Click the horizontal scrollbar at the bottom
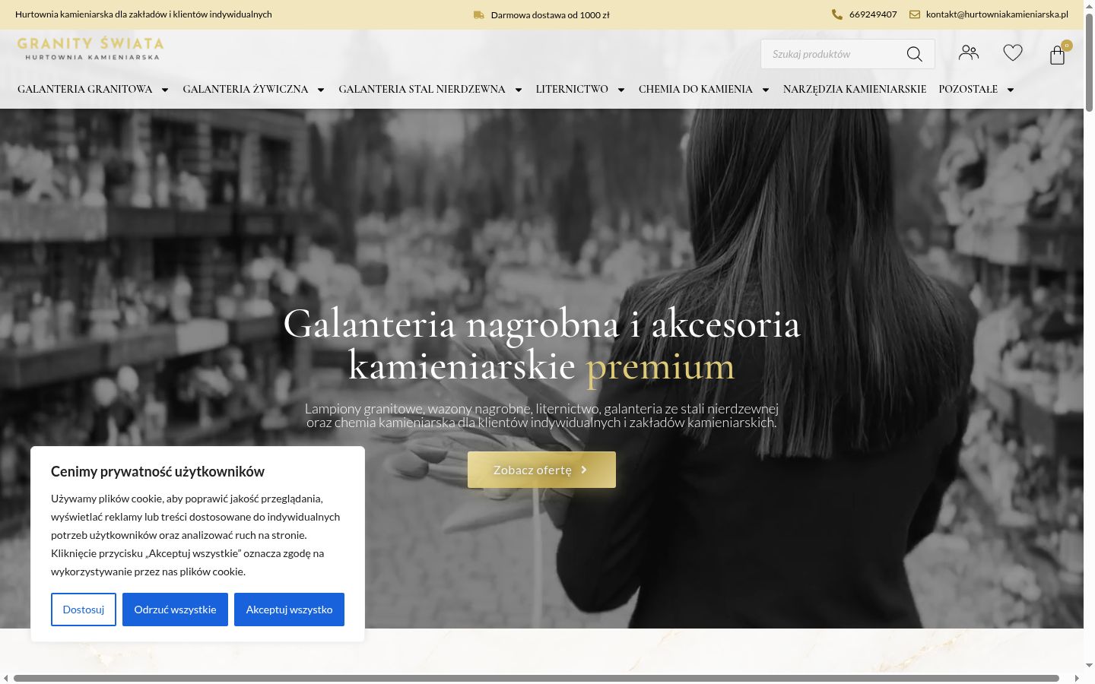1095x684 pixels. (536, 678)
